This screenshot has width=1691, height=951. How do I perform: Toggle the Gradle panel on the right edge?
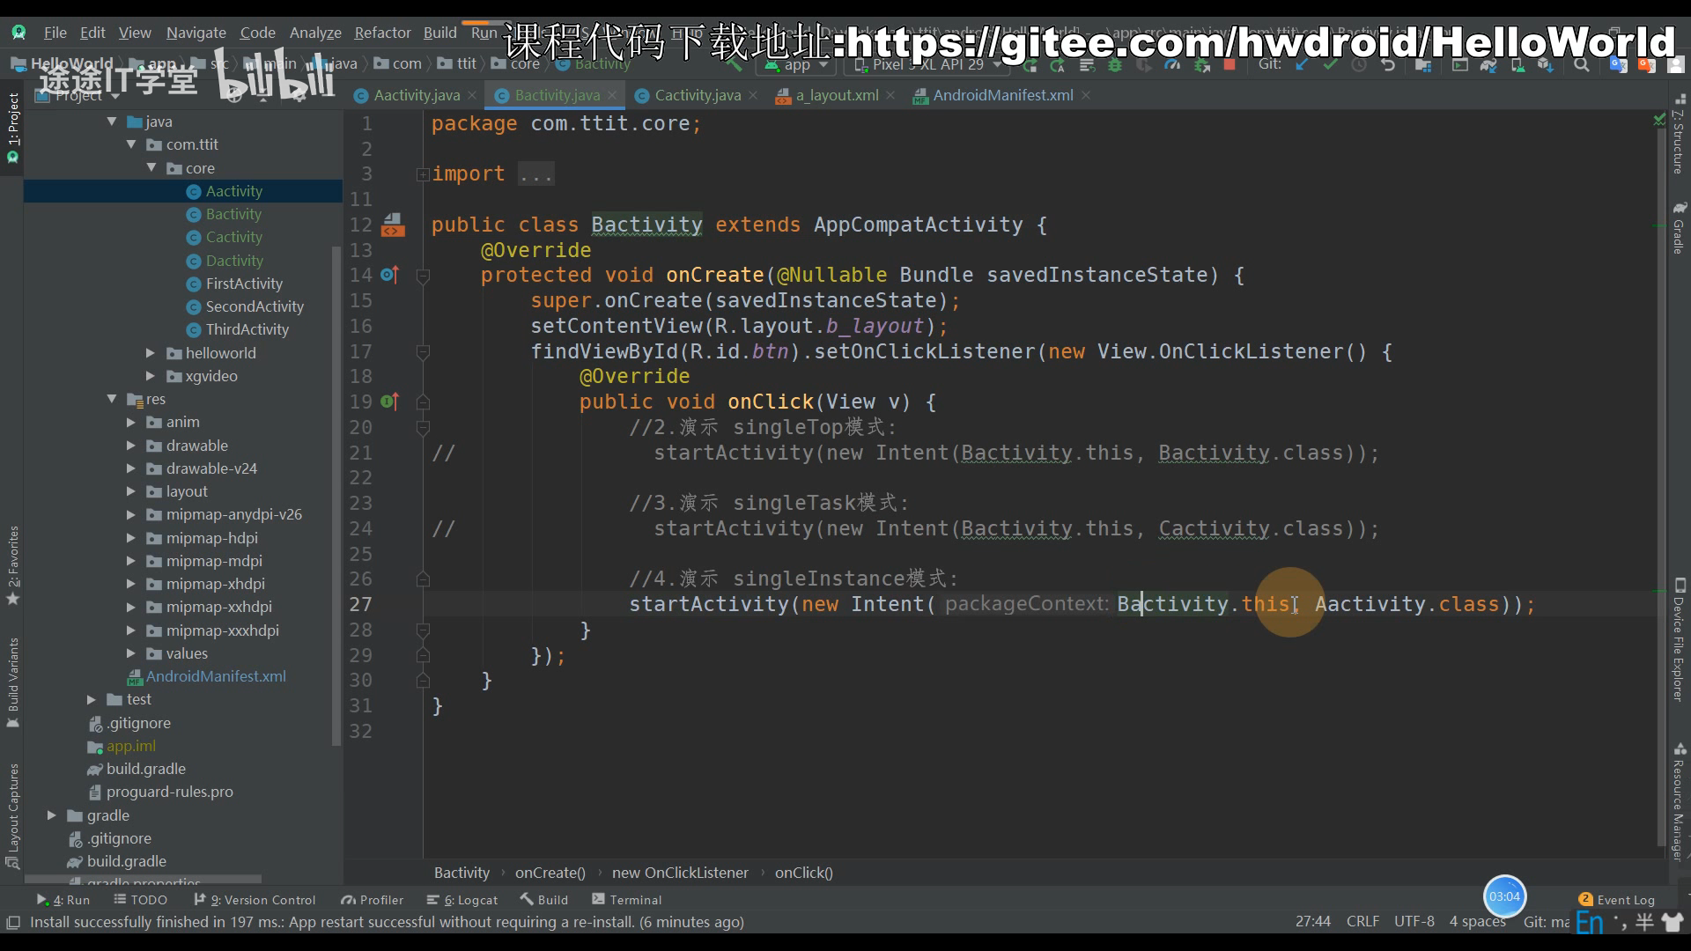point(1679,228)
